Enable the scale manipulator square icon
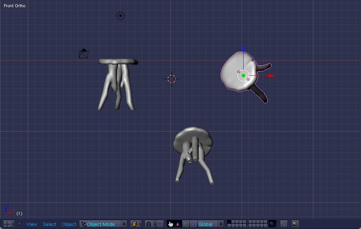361x229 pixels. [194, 224]
